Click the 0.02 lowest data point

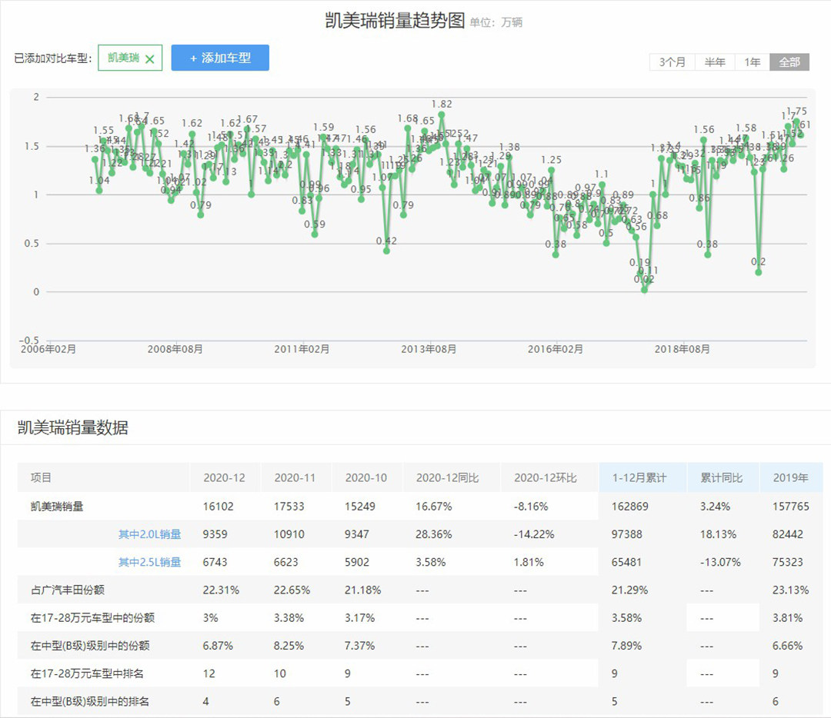point(645,290)
